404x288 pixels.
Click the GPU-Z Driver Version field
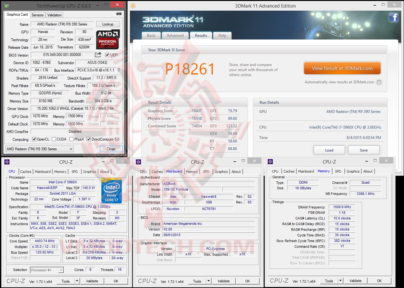pyautogui.click(x=75, y=108)
